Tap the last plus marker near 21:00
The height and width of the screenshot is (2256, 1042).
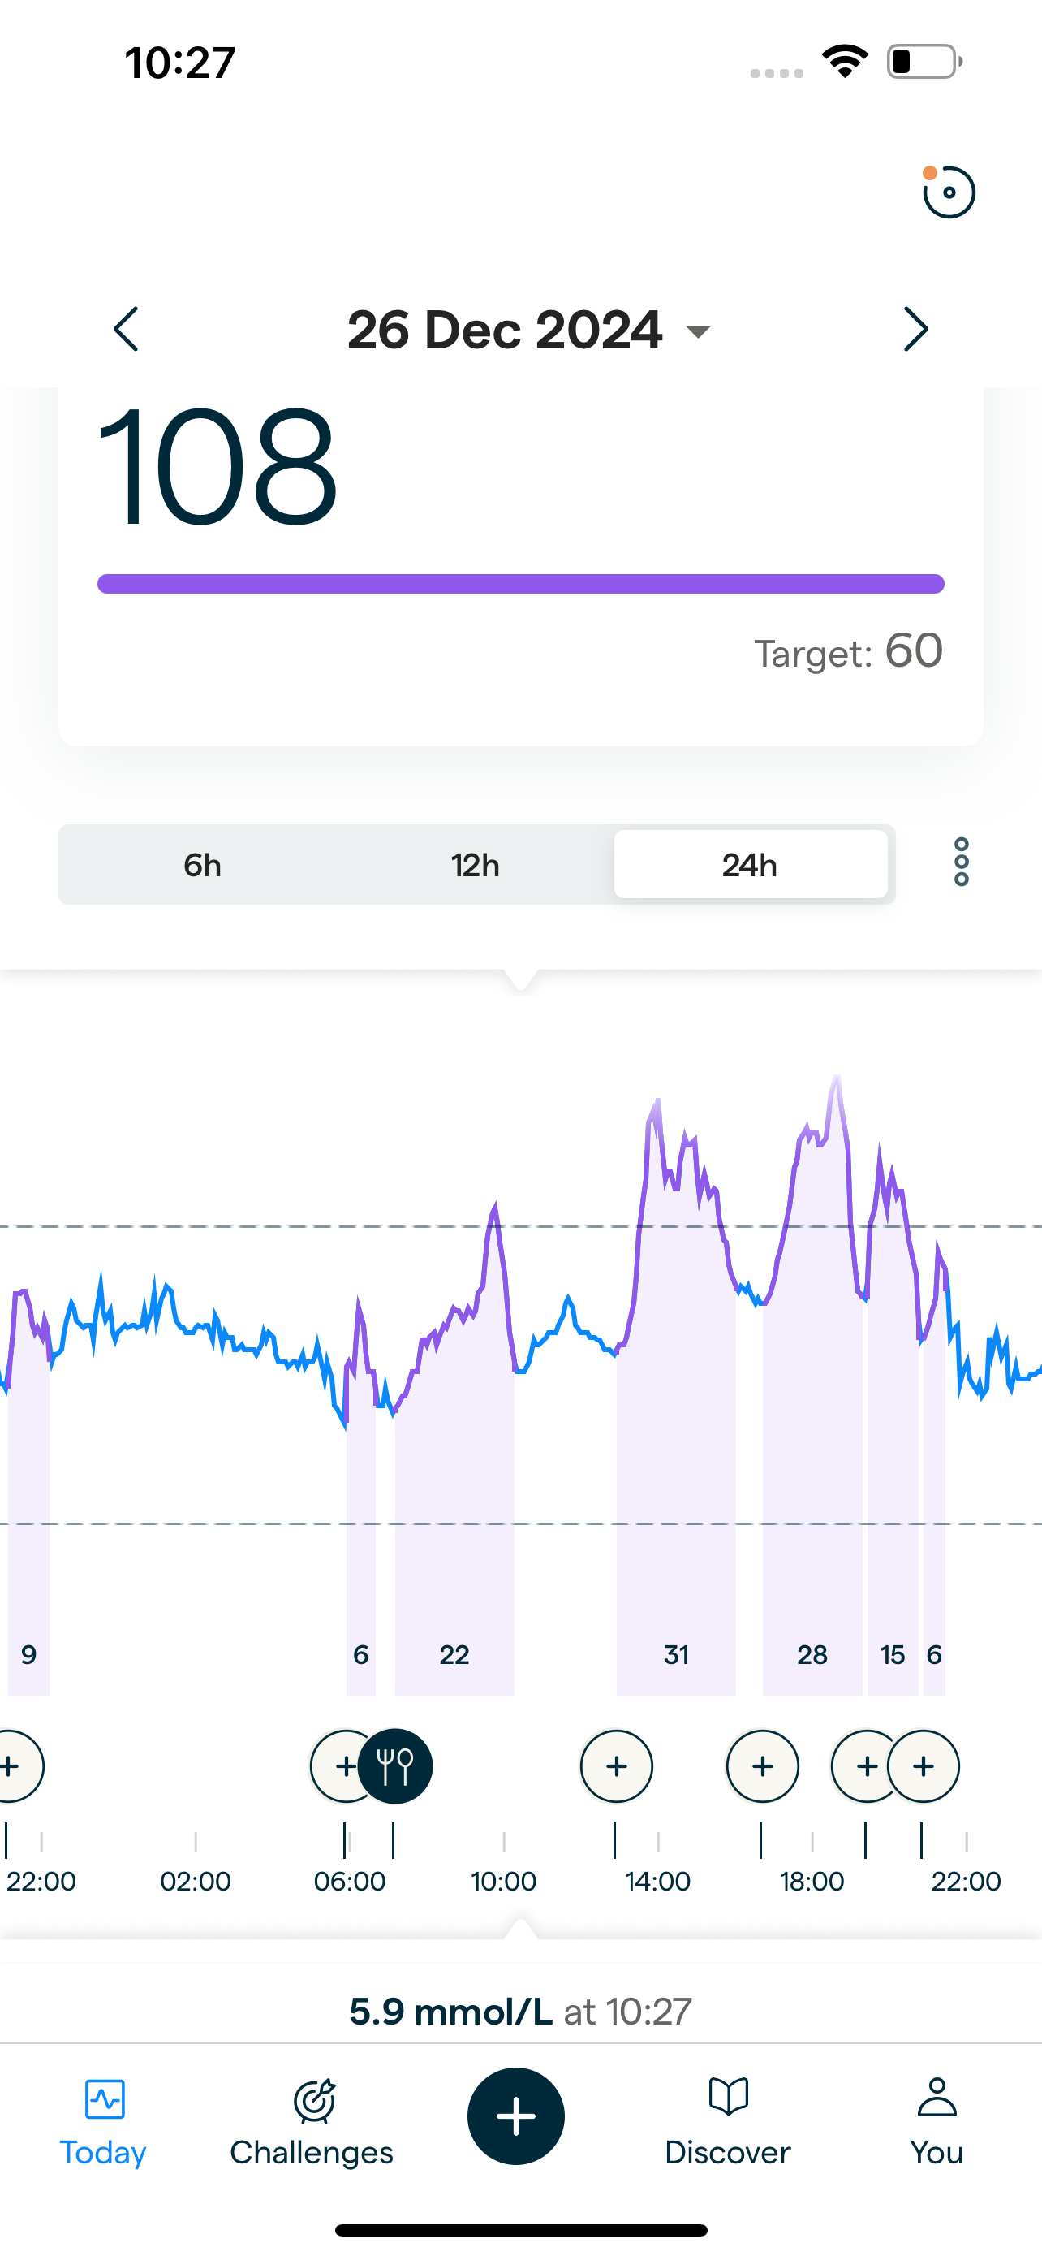(x=924, y=1766)
